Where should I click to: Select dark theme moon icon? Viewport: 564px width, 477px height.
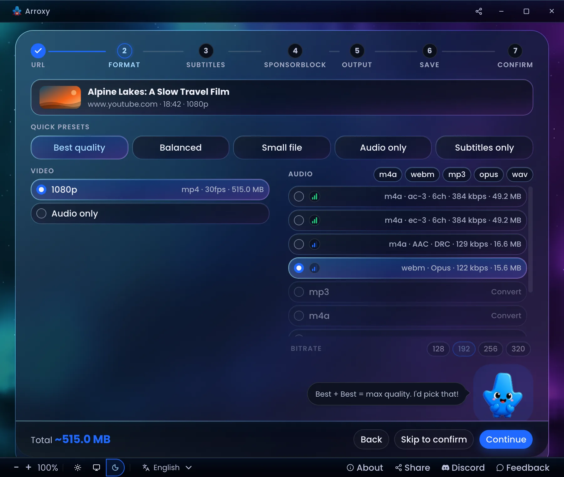pyautogui.click(x=115, y=468)
